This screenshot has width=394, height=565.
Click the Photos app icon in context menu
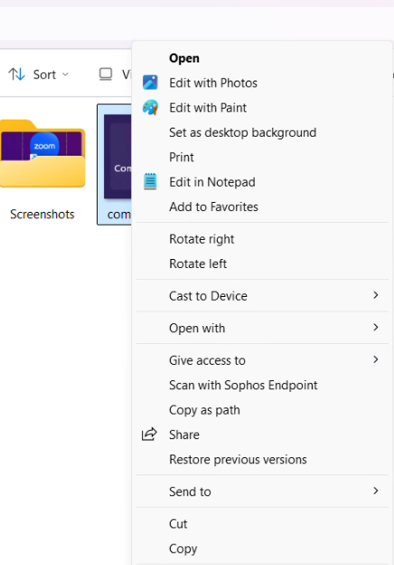(x=150, y=82)
